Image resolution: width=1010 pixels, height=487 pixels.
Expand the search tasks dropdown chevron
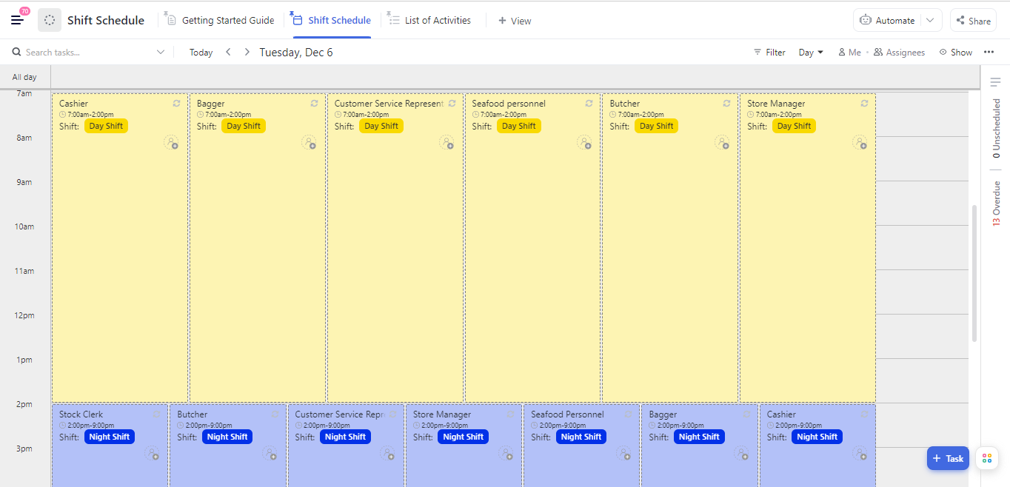coord(161,53)
